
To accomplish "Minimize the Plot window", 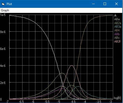I will (93, 4).
